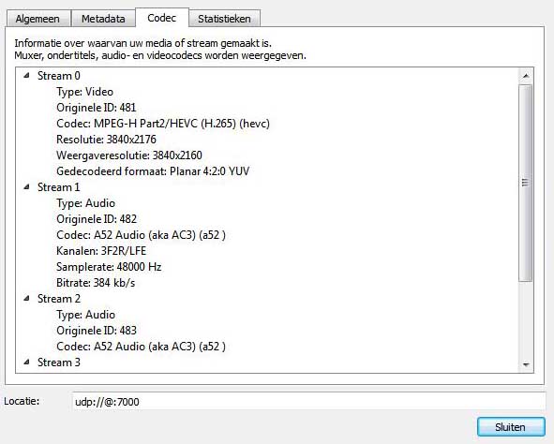The height and width of the screenshot is (444, 554).
Task: Click the scrollbar up arrow
Action: click(526, 76)
